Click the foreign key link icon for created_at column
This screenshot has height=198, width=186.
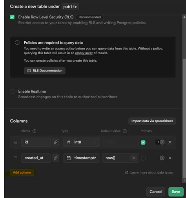(x=56, y=158)
